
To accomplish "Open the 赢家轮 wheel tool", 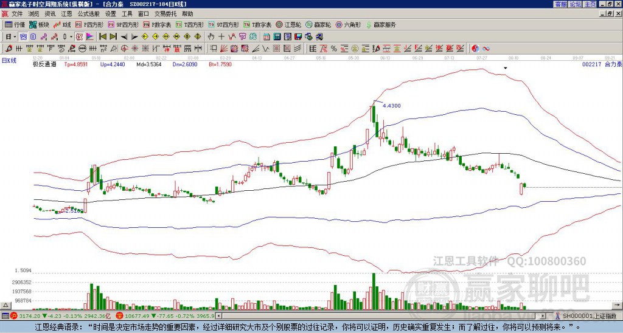I will (318, 24).
